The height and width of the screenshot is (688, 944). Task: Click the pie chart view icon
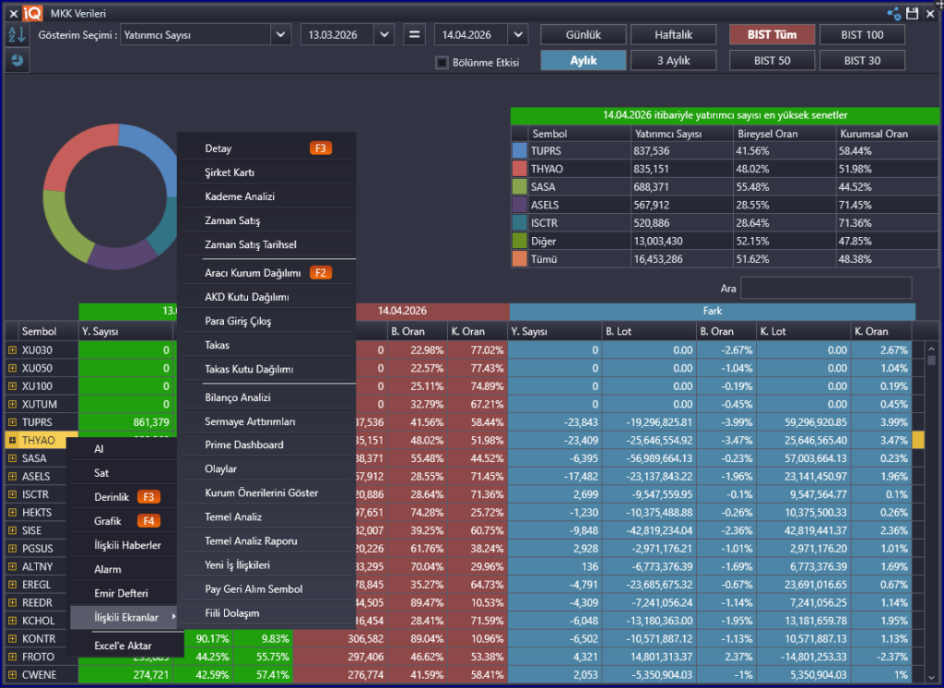tap(17, 61)
